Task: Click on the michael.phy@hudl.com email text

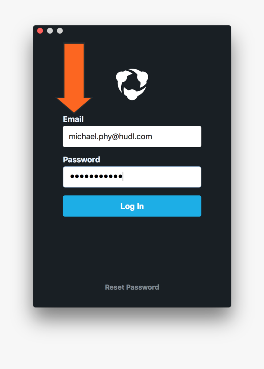Action: point(110,137)
